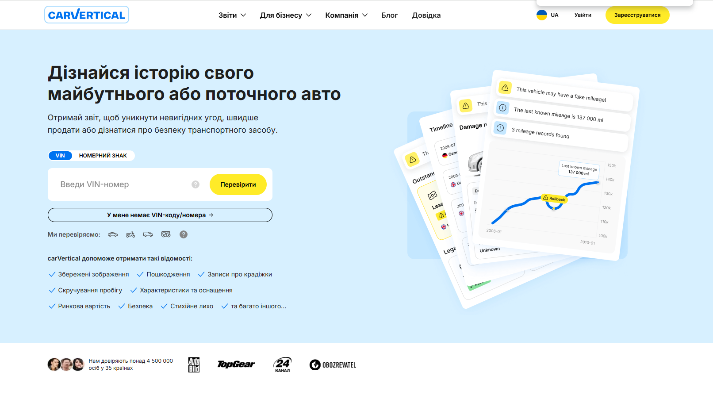Click the Записи про крадіжки text

[240, 274]
